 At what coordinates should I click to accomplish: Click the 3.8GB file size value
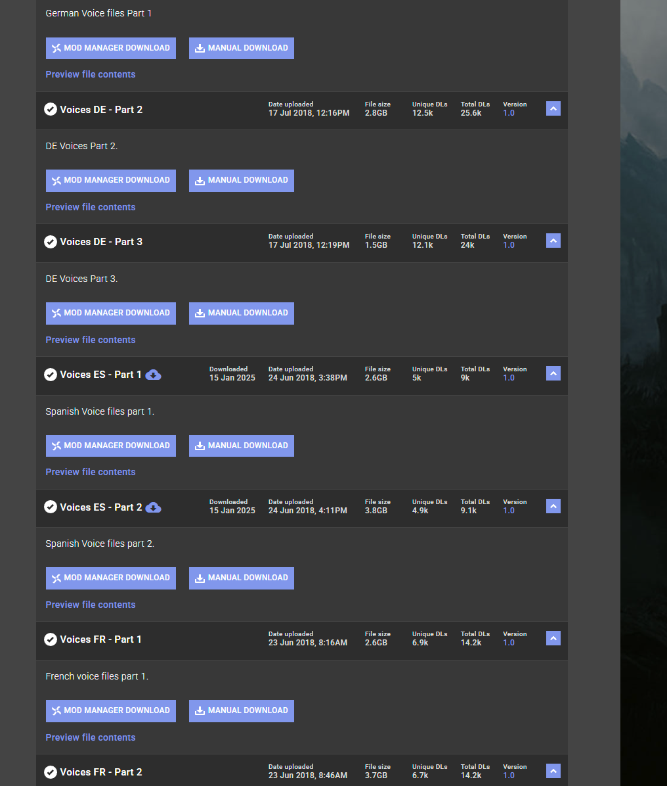point(376,511)
